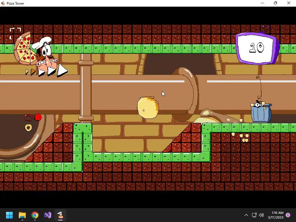Click the pineapple ring collectible
Image resolution: width=296 pixels, height=222 pixels.
pyautogui.click(x=28, y=127)
